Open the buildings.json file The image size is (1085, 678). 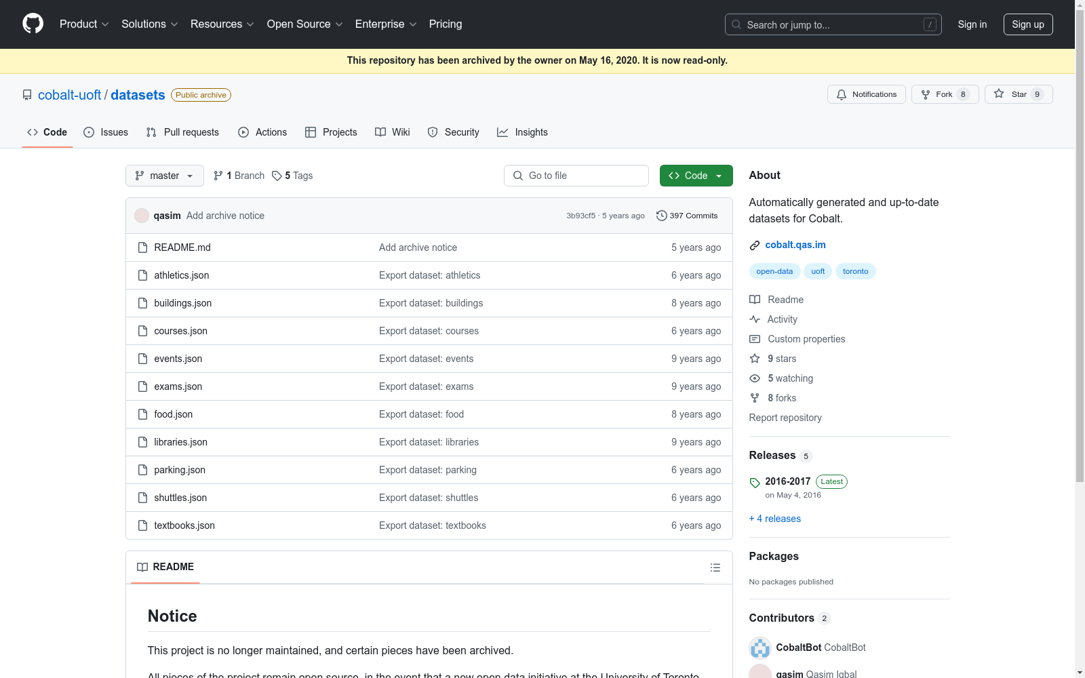click(183, 303)
